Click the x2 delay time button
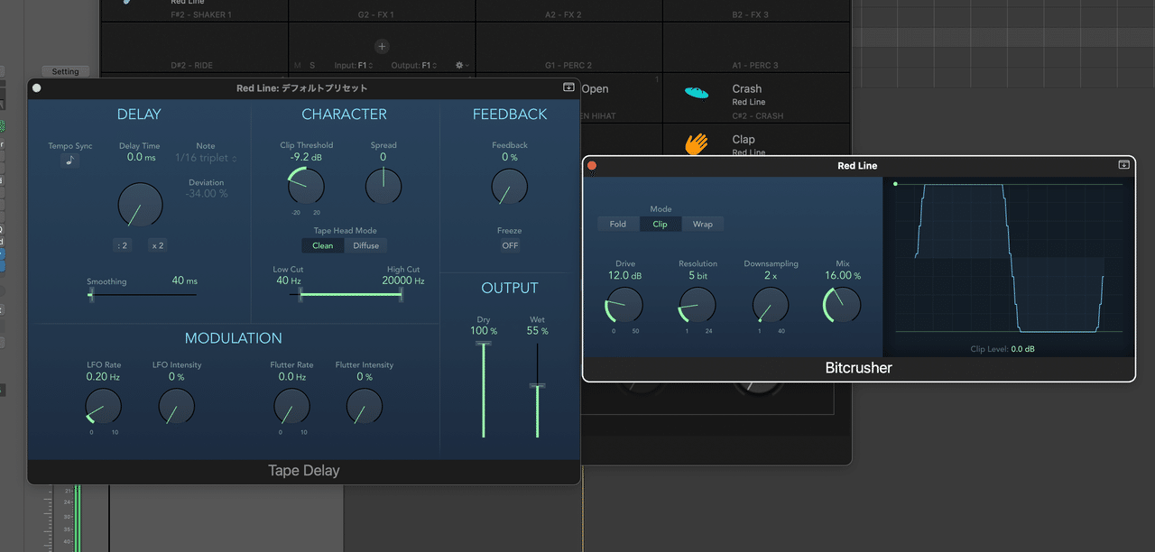Screen dimensions: 1155x552 click(x=157, y=244)
